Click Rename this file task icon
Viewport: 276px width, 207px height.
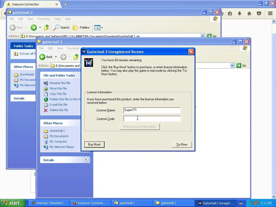pos(46,83)
